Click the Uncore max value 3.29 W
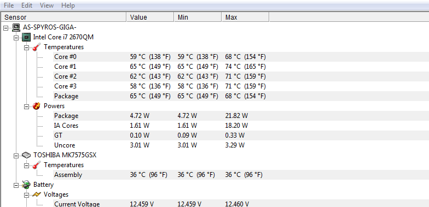This screenshot has height=207, width=429. [x=235, y=145]
